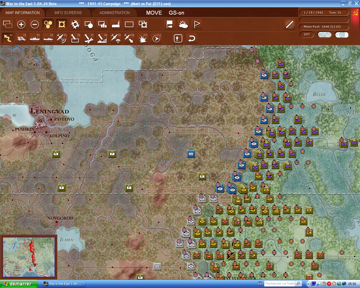Open the démarrer Start menu
Image resolution: width=360 pixels, height=288 pixels.
pos(19,284)
